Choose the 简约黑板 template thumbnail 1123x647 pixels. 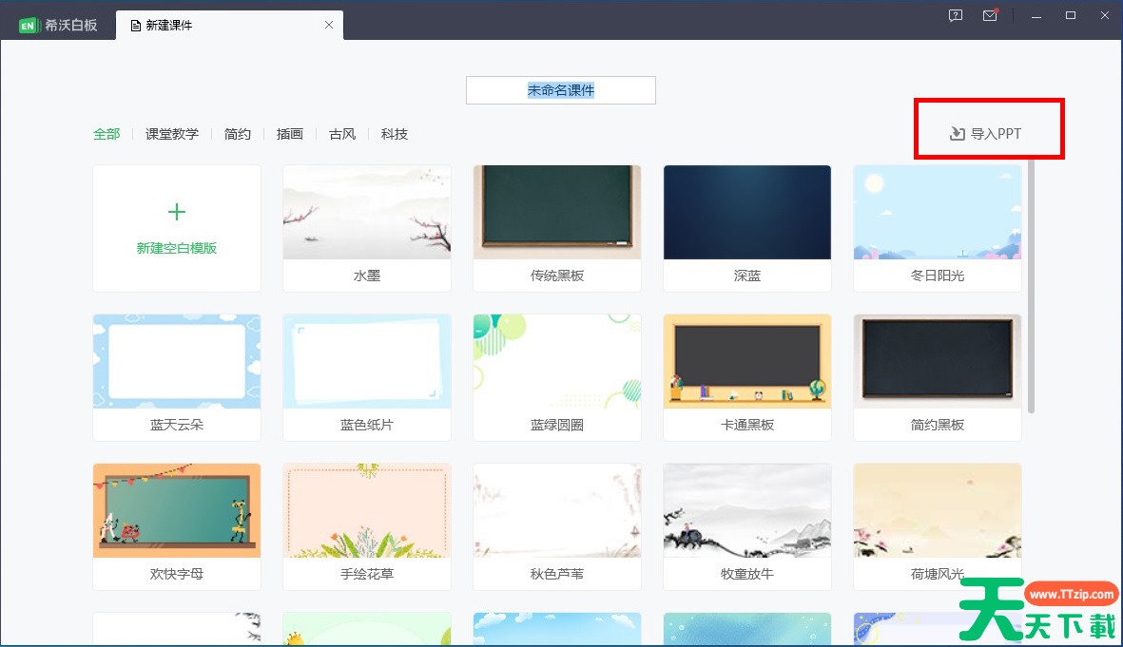tap(938, 361)
